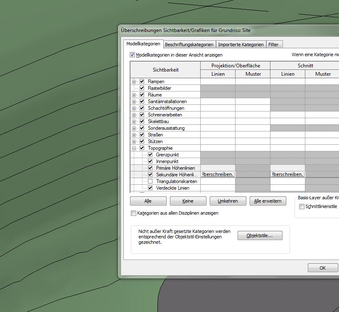339x312 pixels.
Task: Uncheck the Rampen visibility checkbox
Action: coord(142,82)
